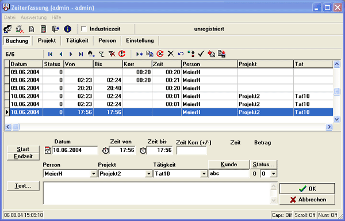The width and height of the screenshot is (345, 221).
Task: Open calendar icon beside Datum field
Action: point(48,150)
